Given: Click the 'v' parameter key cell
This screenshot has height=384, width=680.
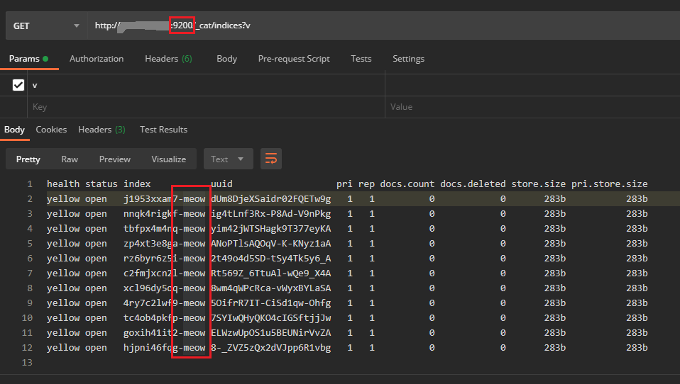Looking at the screenshot, I should click(206, 85).
